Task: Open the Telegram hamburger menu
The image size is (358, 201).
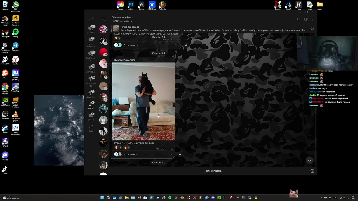Action: (x=91, y=19)
